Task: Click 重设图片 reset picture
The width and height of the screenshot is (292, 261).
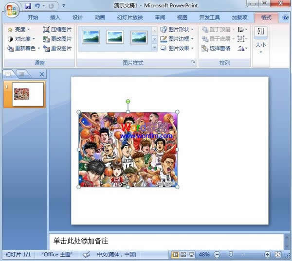Action: coord(57,49)
